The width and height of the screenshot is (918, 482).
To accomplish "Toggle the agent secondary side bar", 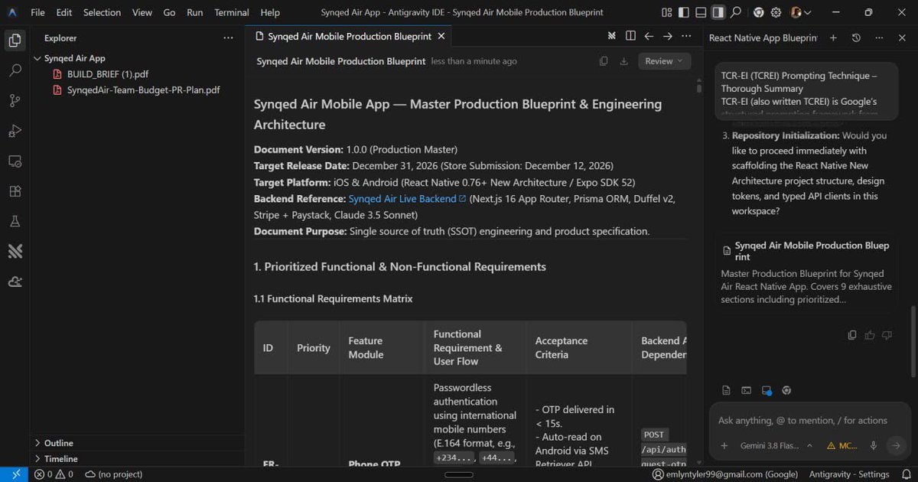I will click(718, 12).
